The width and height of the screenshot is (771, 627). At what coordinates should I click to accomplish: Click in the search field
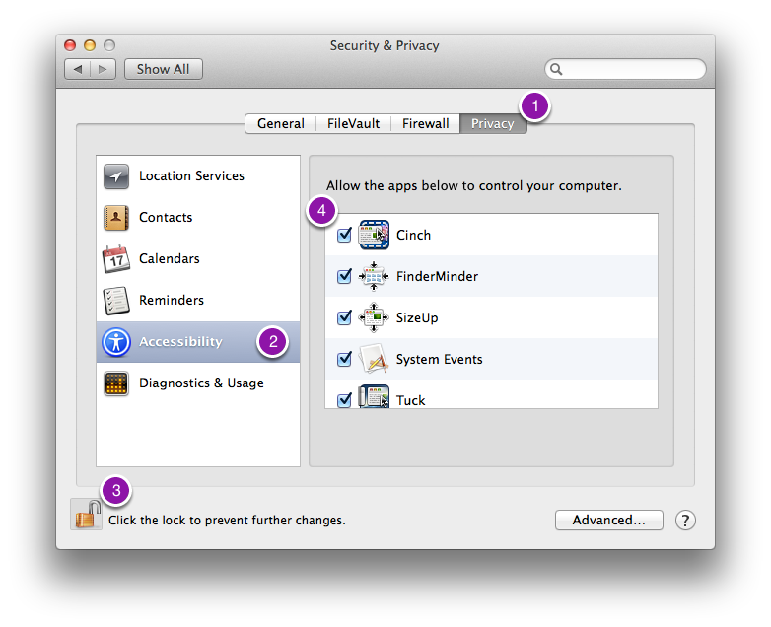(x=625, y=69)
